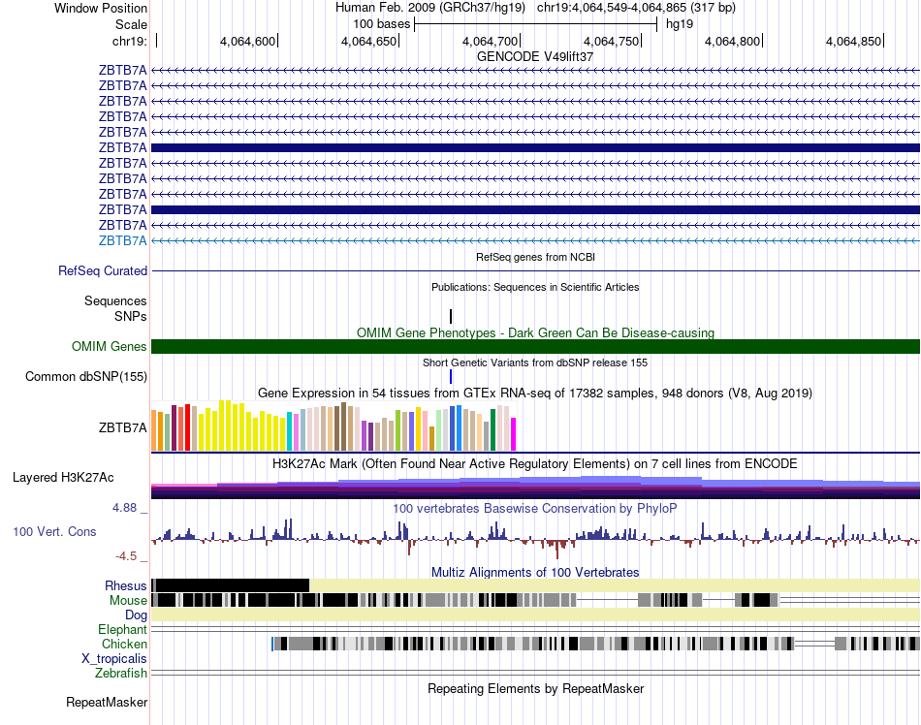This screenshot has width=921, height=725.
Task: Click the pale yellow Dog alignment bar
Action: tap(535, 615)
